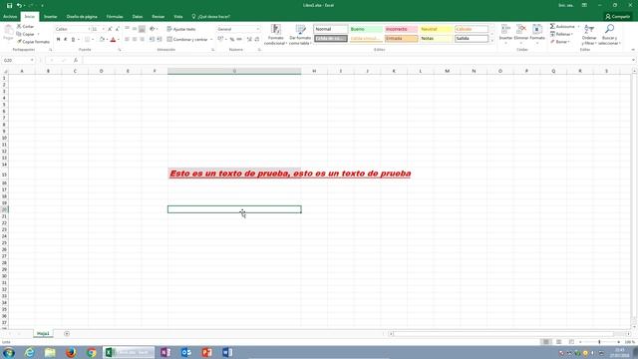638x359 pixels.
Task: Click the ¿Qué desea hacer? search box
Action: (210, 17)
